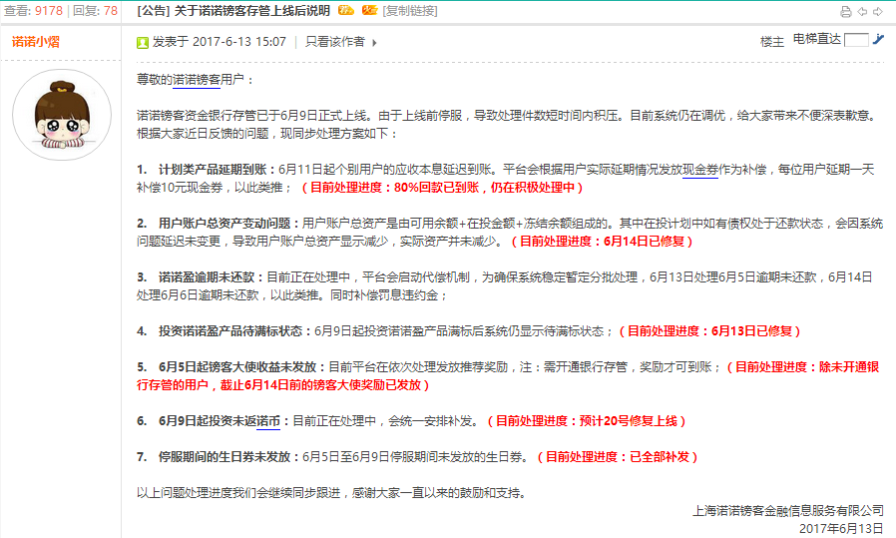Click the thread title 关于诺诺镑客存管上线后说明
The height and width of the screenshot is (538, 896).
click(251, 11)
